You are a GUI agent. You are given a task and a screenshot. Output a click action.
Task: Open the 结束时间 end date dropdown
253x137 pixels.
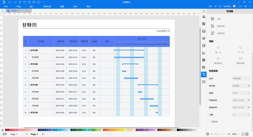241,107
